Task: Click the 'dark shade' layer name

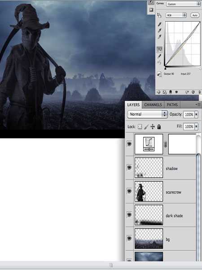Action: pyautogui.click(x=174, y=216)
